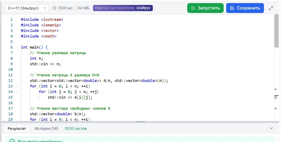Collapse the results panel chevron
Viewport: 281px width, 142px height.
point(271,128)
